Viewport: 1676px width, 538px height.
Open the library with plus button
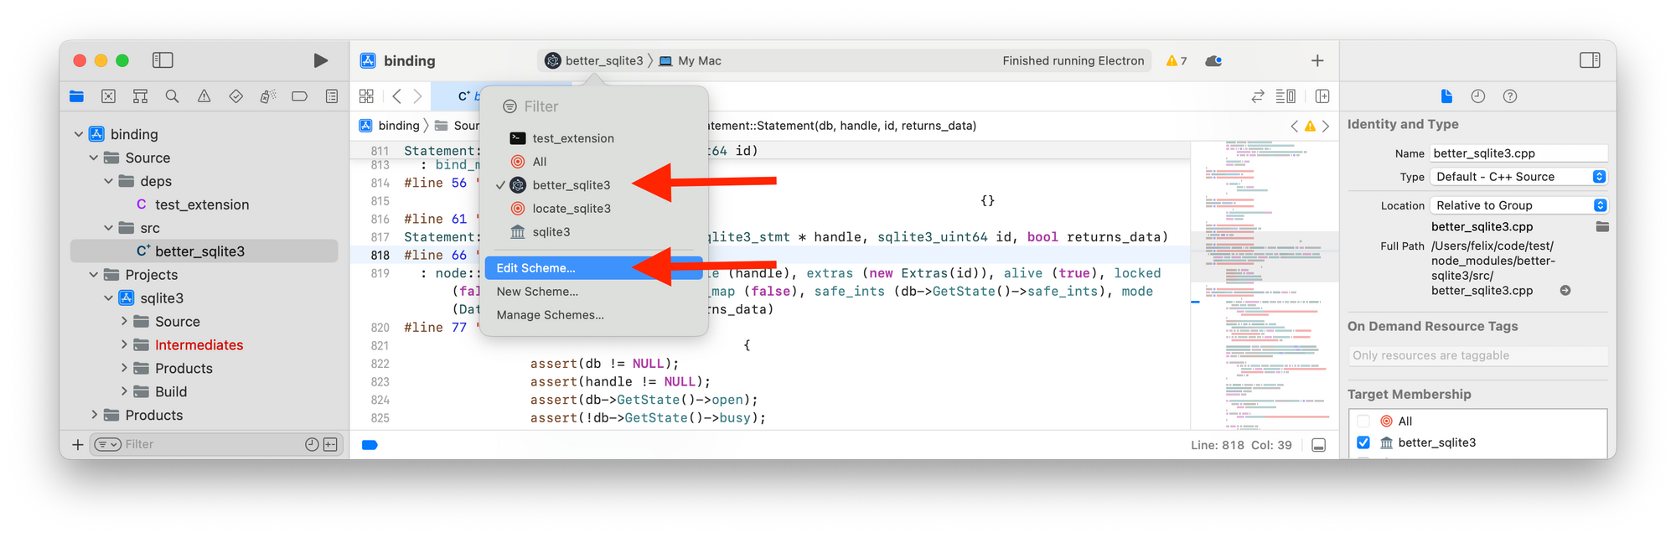click(1317, 60)
